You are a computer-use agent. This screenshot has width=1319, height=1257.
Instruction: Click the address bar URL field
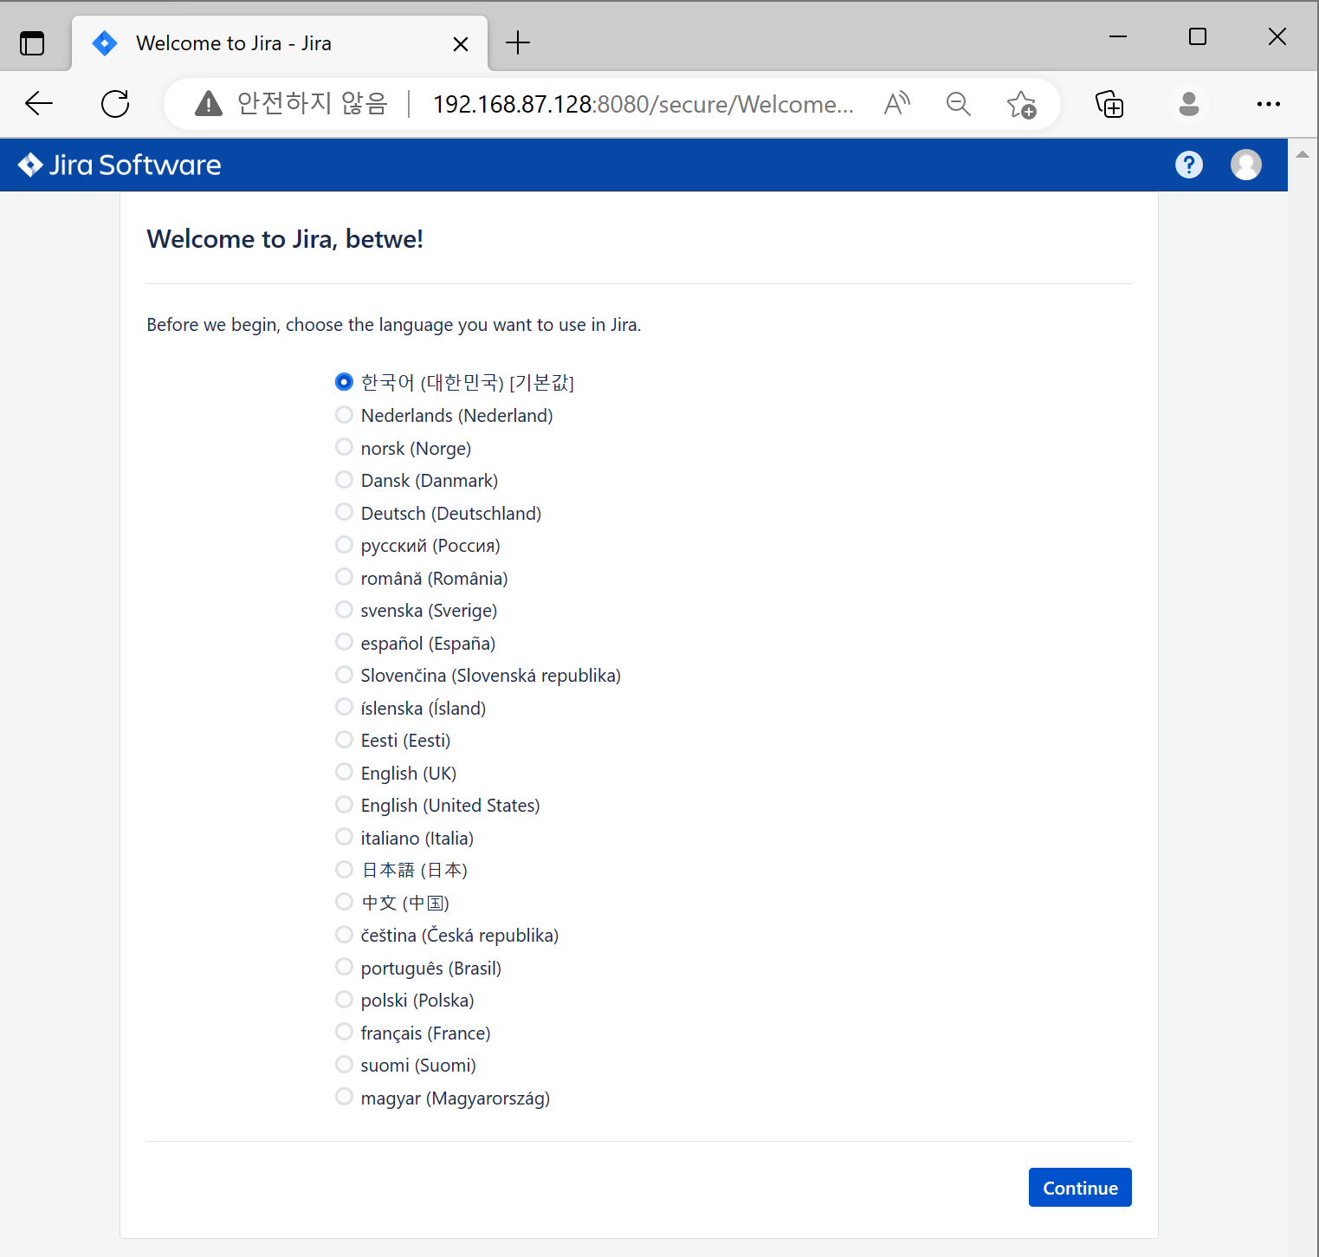tap(643, 104)
